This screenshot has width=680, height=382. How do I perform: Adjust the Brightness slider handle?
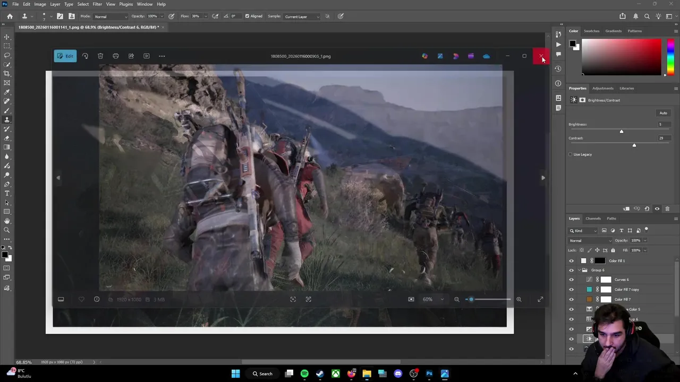(621, 131)
